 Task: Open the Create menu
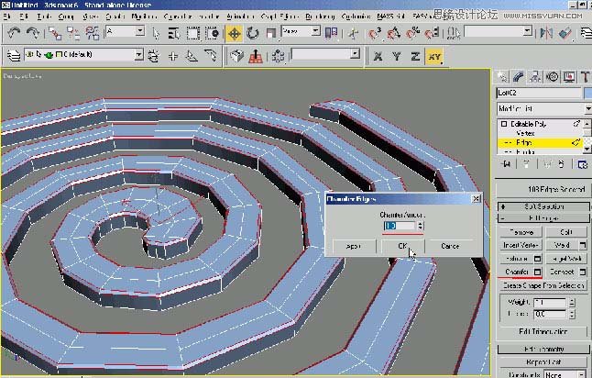(115, 17)
